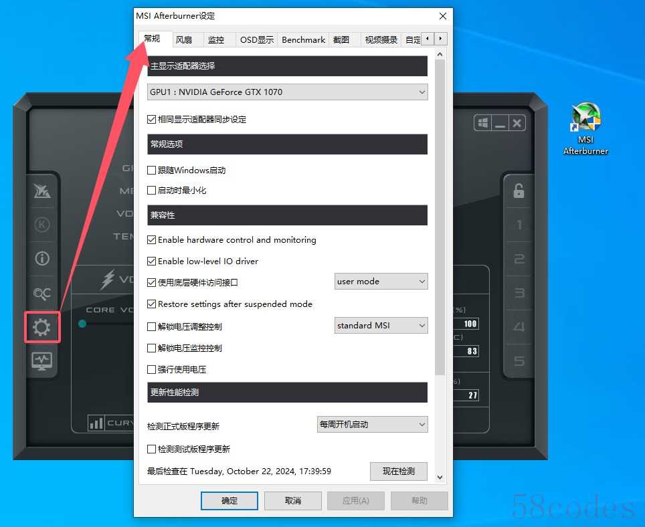Click the power limit value 100 field
The width and height of the screenshot is (645, 527).
click(x=466, y=324)
